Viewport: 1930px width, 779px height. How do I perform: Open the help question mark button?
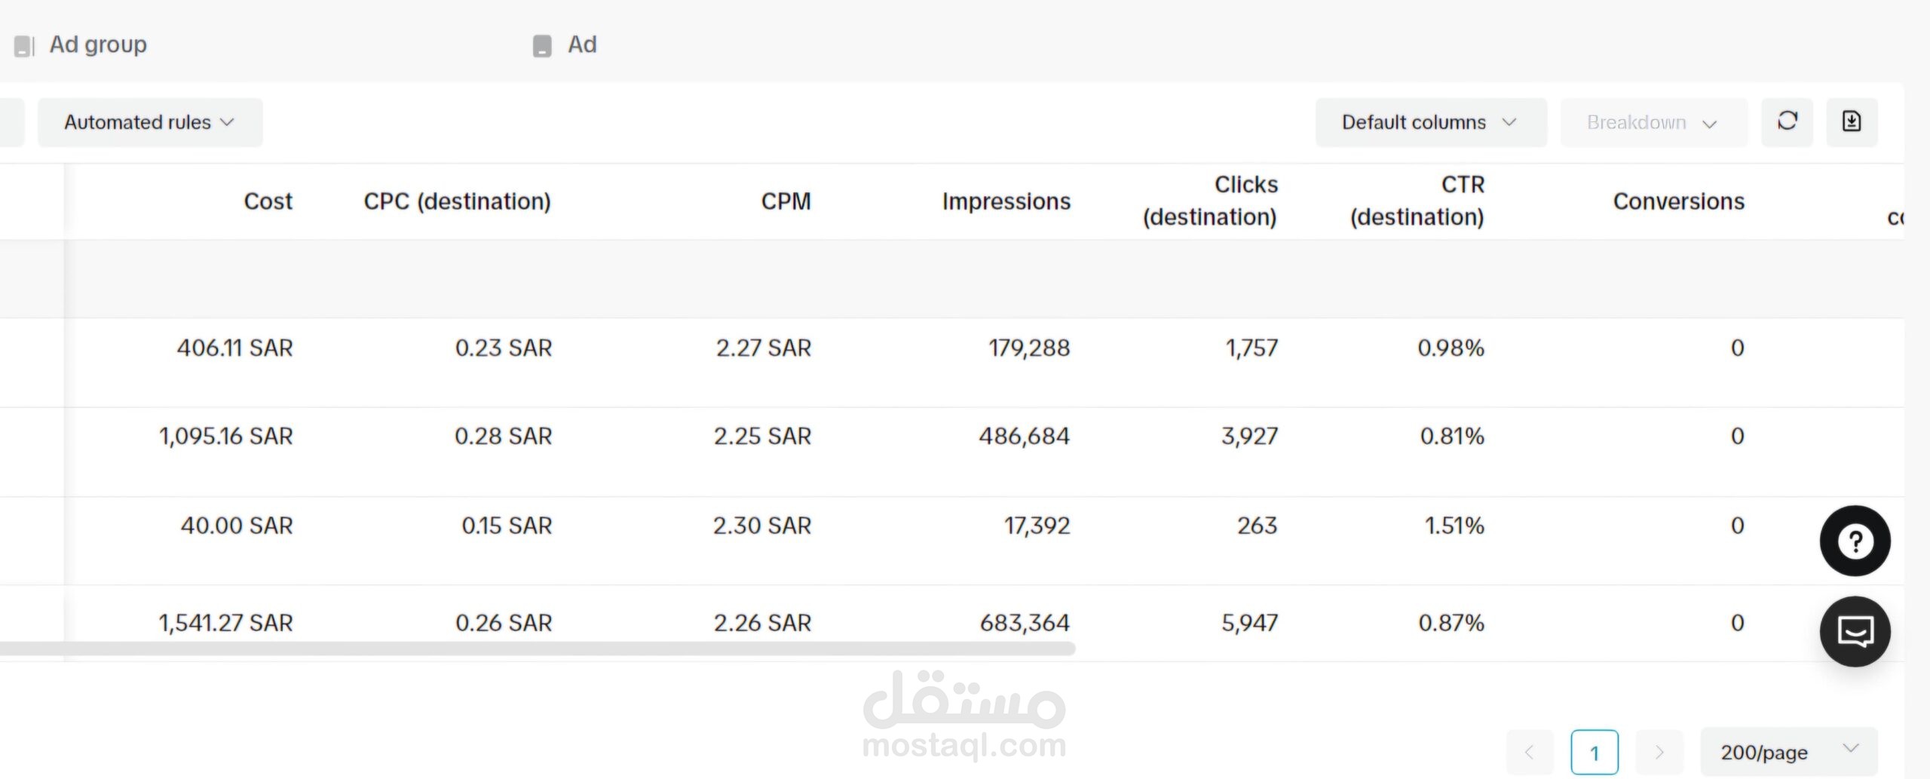1855,541
